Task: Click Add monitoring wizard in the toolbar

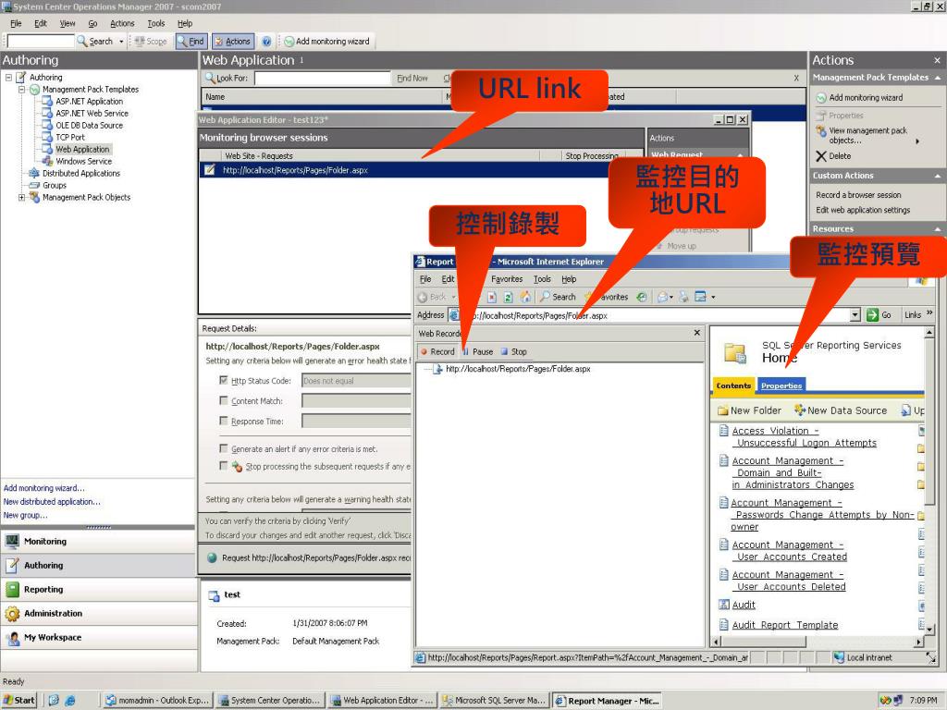Action: (x=326, y=41)
